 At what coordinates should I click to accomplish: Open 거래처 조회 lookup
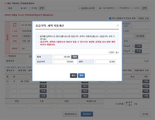tap(143, 18)
